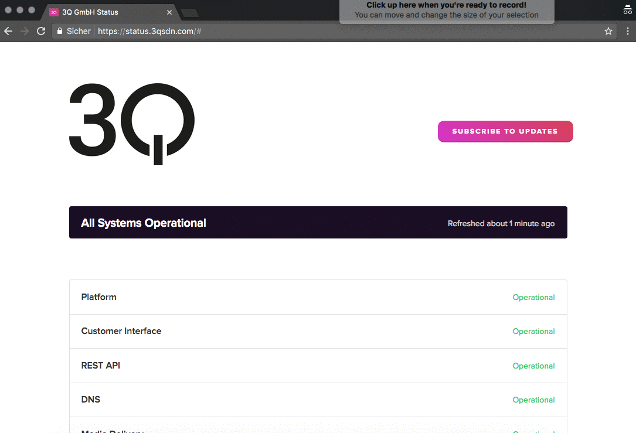
Task: Reload the status page
Action: click(x=41, y=31)
